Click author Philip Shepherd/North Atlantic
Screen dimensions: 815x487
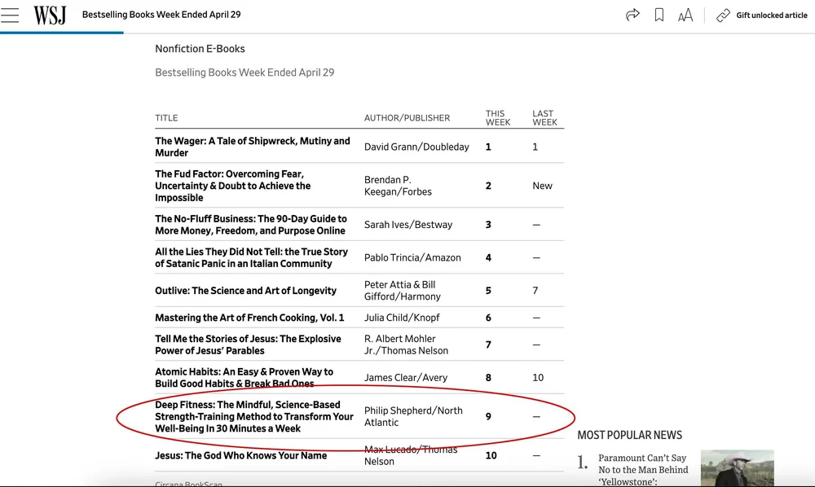pos(413,416)
